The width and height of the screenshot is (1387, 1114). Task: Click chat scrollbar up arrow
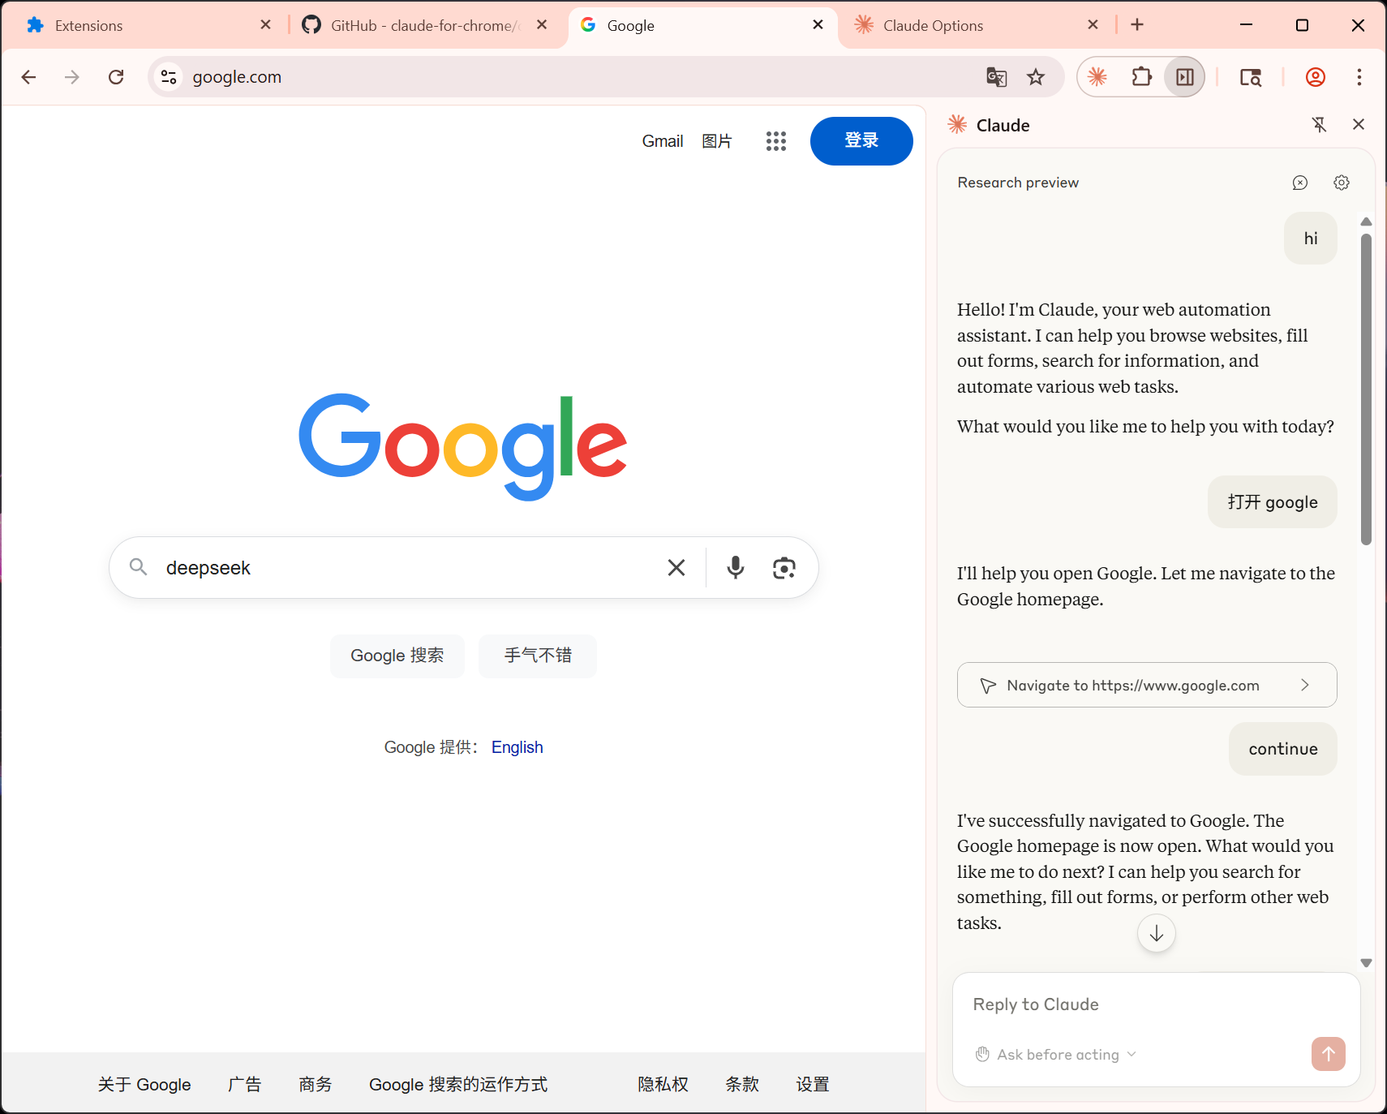point(1366,222)
